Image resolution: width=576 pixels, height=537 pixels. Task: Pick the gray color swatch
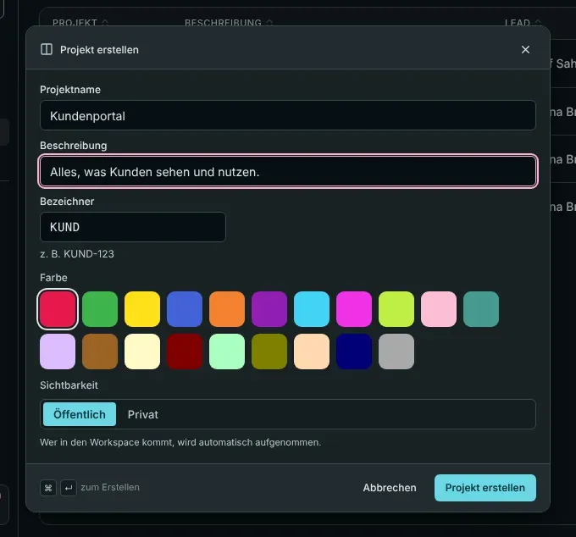coord(396,352)
